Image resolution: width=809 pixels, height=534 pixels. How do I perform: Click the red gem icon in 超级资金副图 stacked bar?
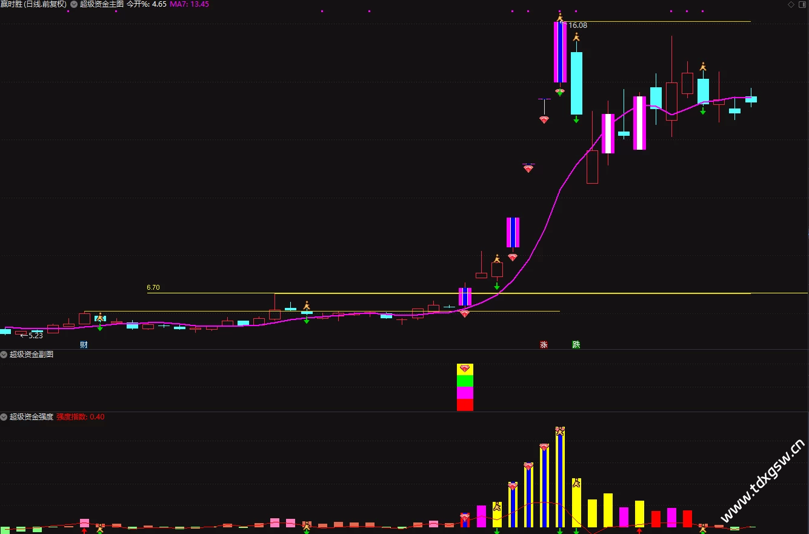click(x=465, y=369)
